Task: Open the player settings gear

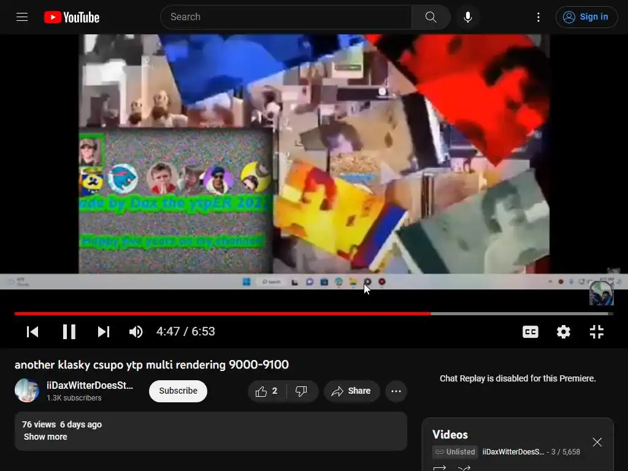Action: [564, 332]
